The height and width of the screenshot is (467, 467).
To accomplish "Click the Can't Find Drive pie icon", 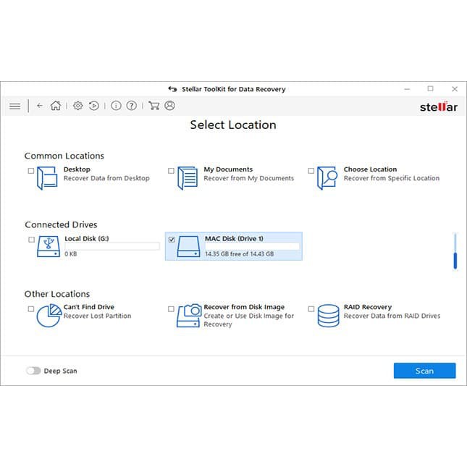I will click(49, 316).
